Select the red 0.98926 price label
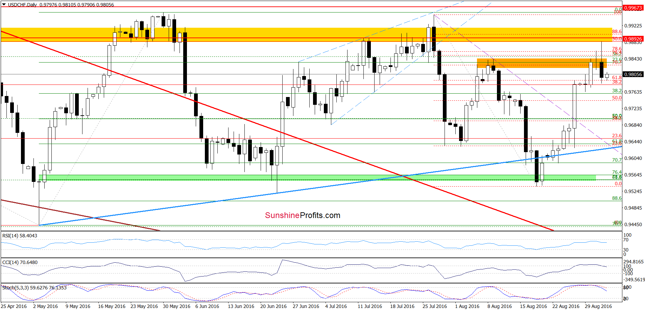Image resolution: width=645 pixels, height=311 pixels. click(x=633, y=39)
